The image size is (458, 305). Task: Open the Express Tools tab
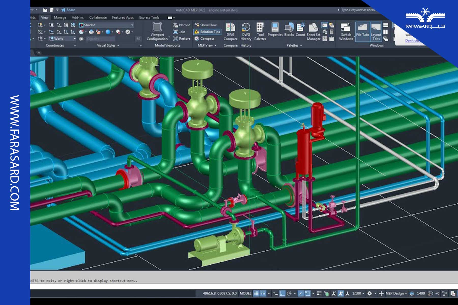click(150, 18)
